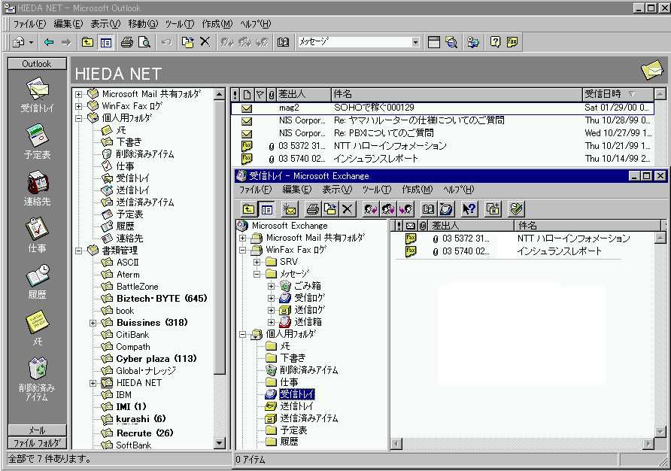Collapse the 書類管理 folder tree

click(x=79, y=251)
